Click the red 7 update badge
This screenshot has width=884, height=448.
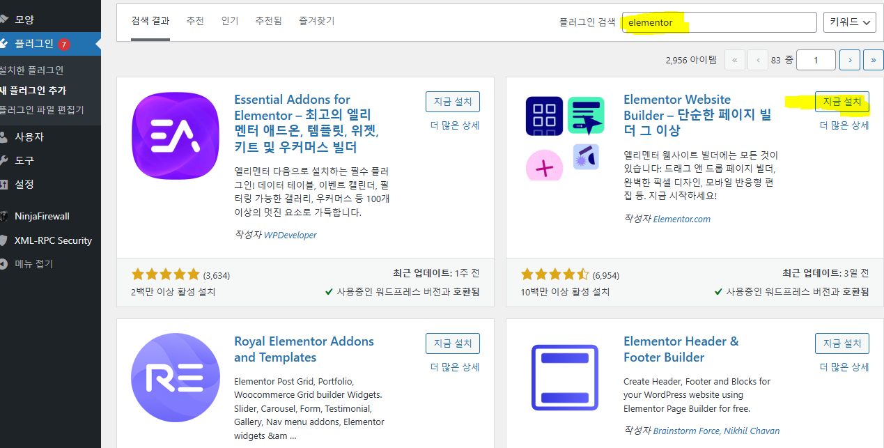pyautogui.click(x=64, y=45)
